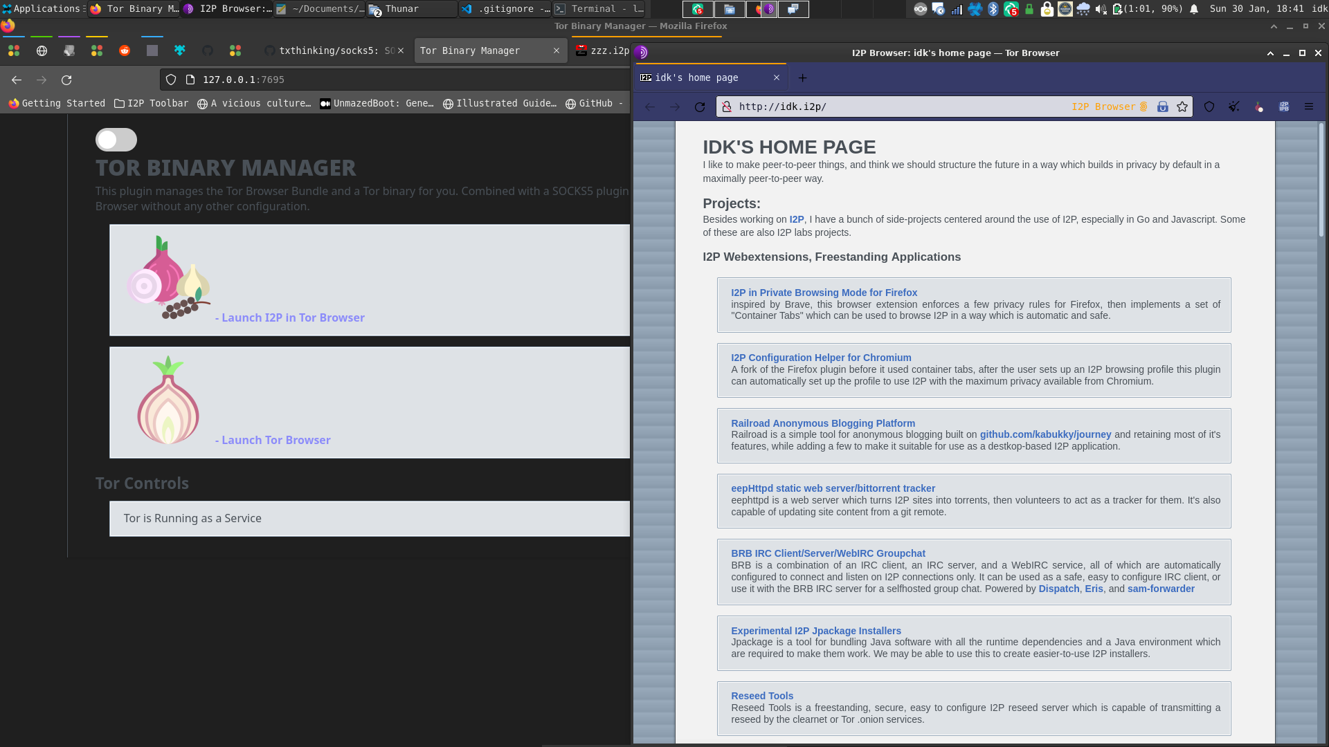The image size is (1329, 747).
Task: Open a new tab in Tor Browser
Action: [802, 77]
